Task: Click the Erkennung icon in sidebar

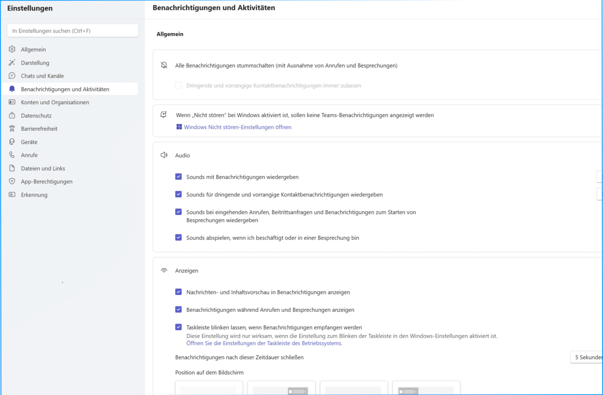Action: pyautogui.click(x=12, y=195)
